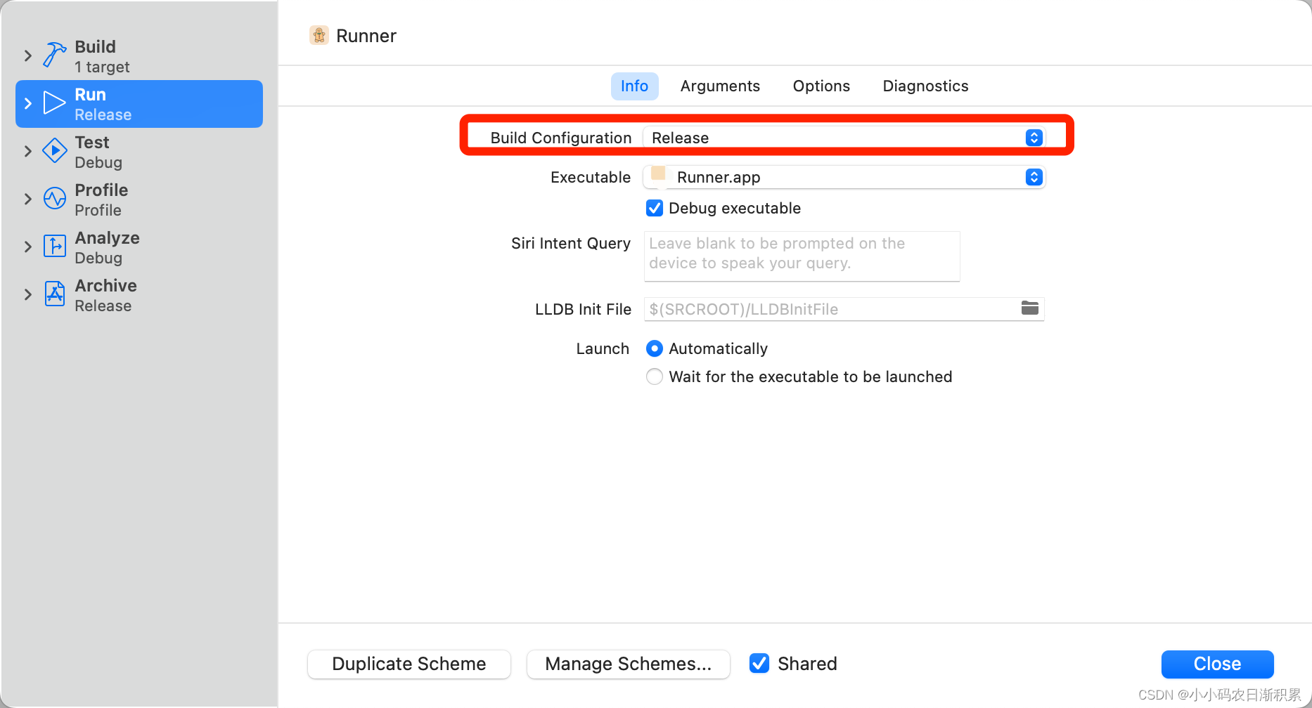Select the Profile row in sidebar

point(139,199)
